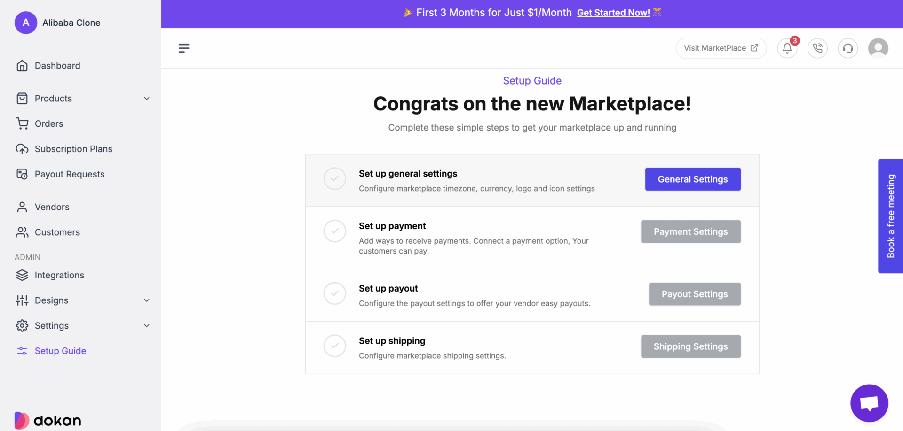The image size is (903, 431).
Task: Open the user profile avatar
Action: (x=878, y=48)
